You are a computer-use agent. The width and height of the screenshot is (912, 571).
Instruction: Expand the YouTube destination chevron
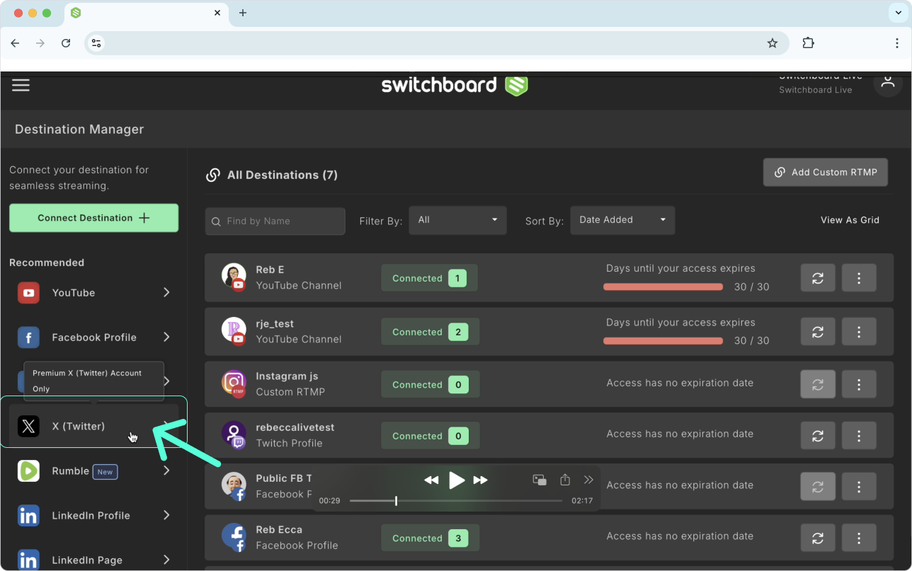coord(166,292)
